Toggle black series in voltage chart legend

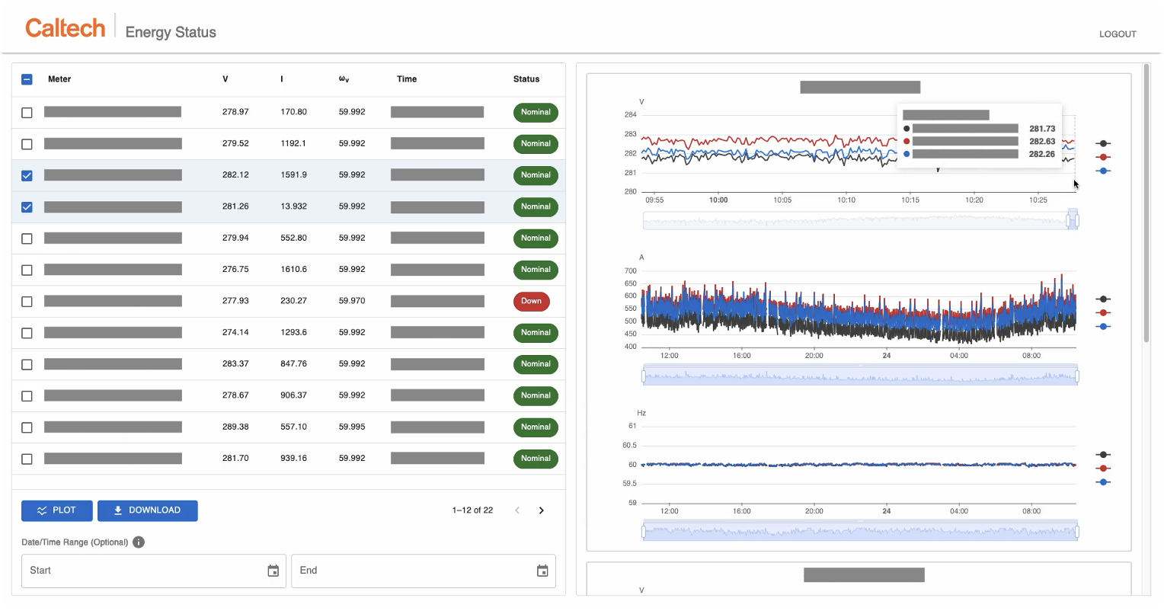1103,143
